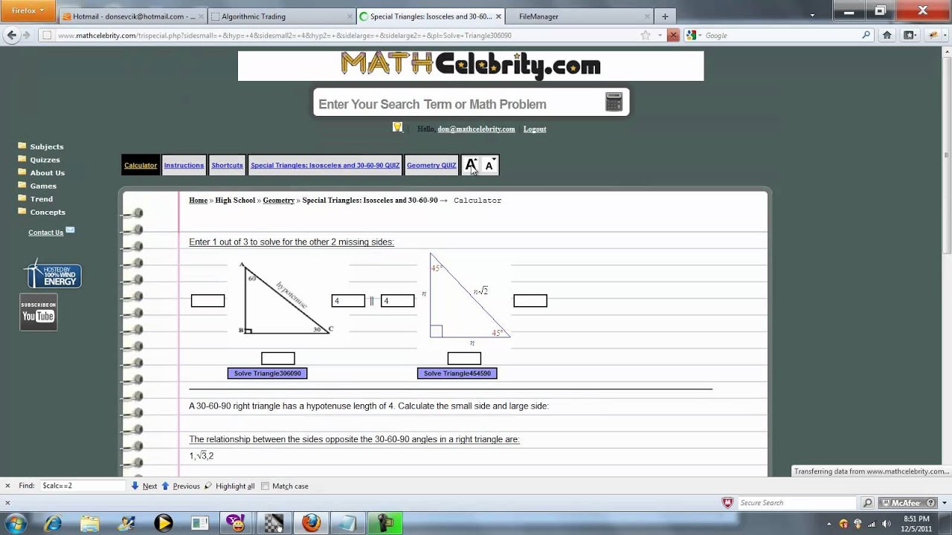The height and width of the screenshot is (535, 952).
Task: Open a new browser tab with plus button
Action: point(665,16)
